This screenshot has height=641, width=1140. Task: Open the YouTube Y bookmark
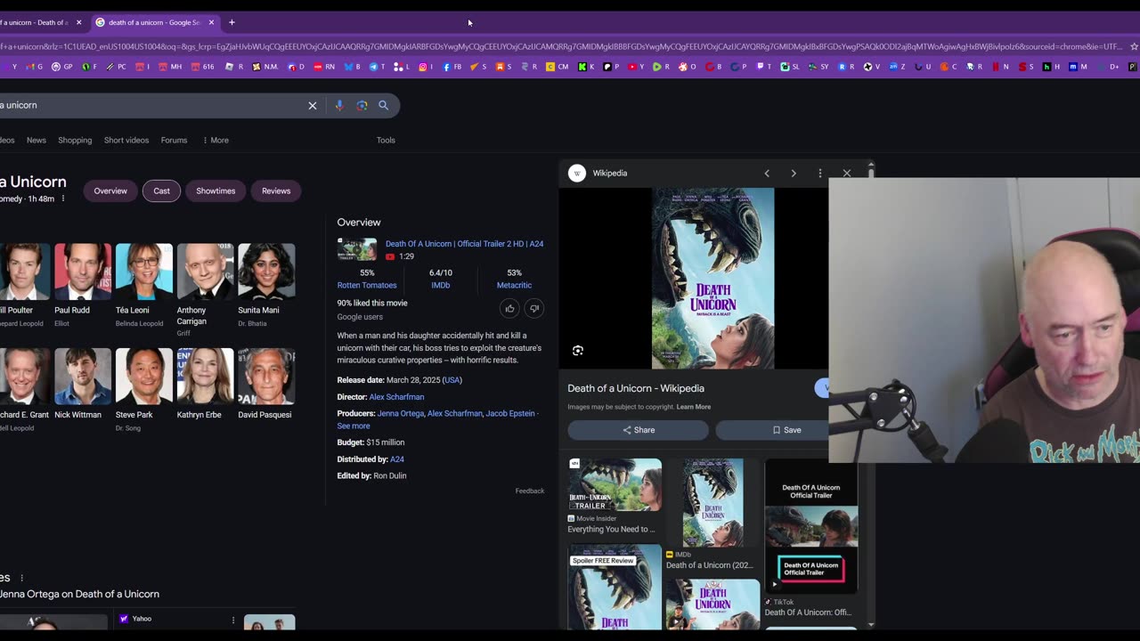point(636,66)
